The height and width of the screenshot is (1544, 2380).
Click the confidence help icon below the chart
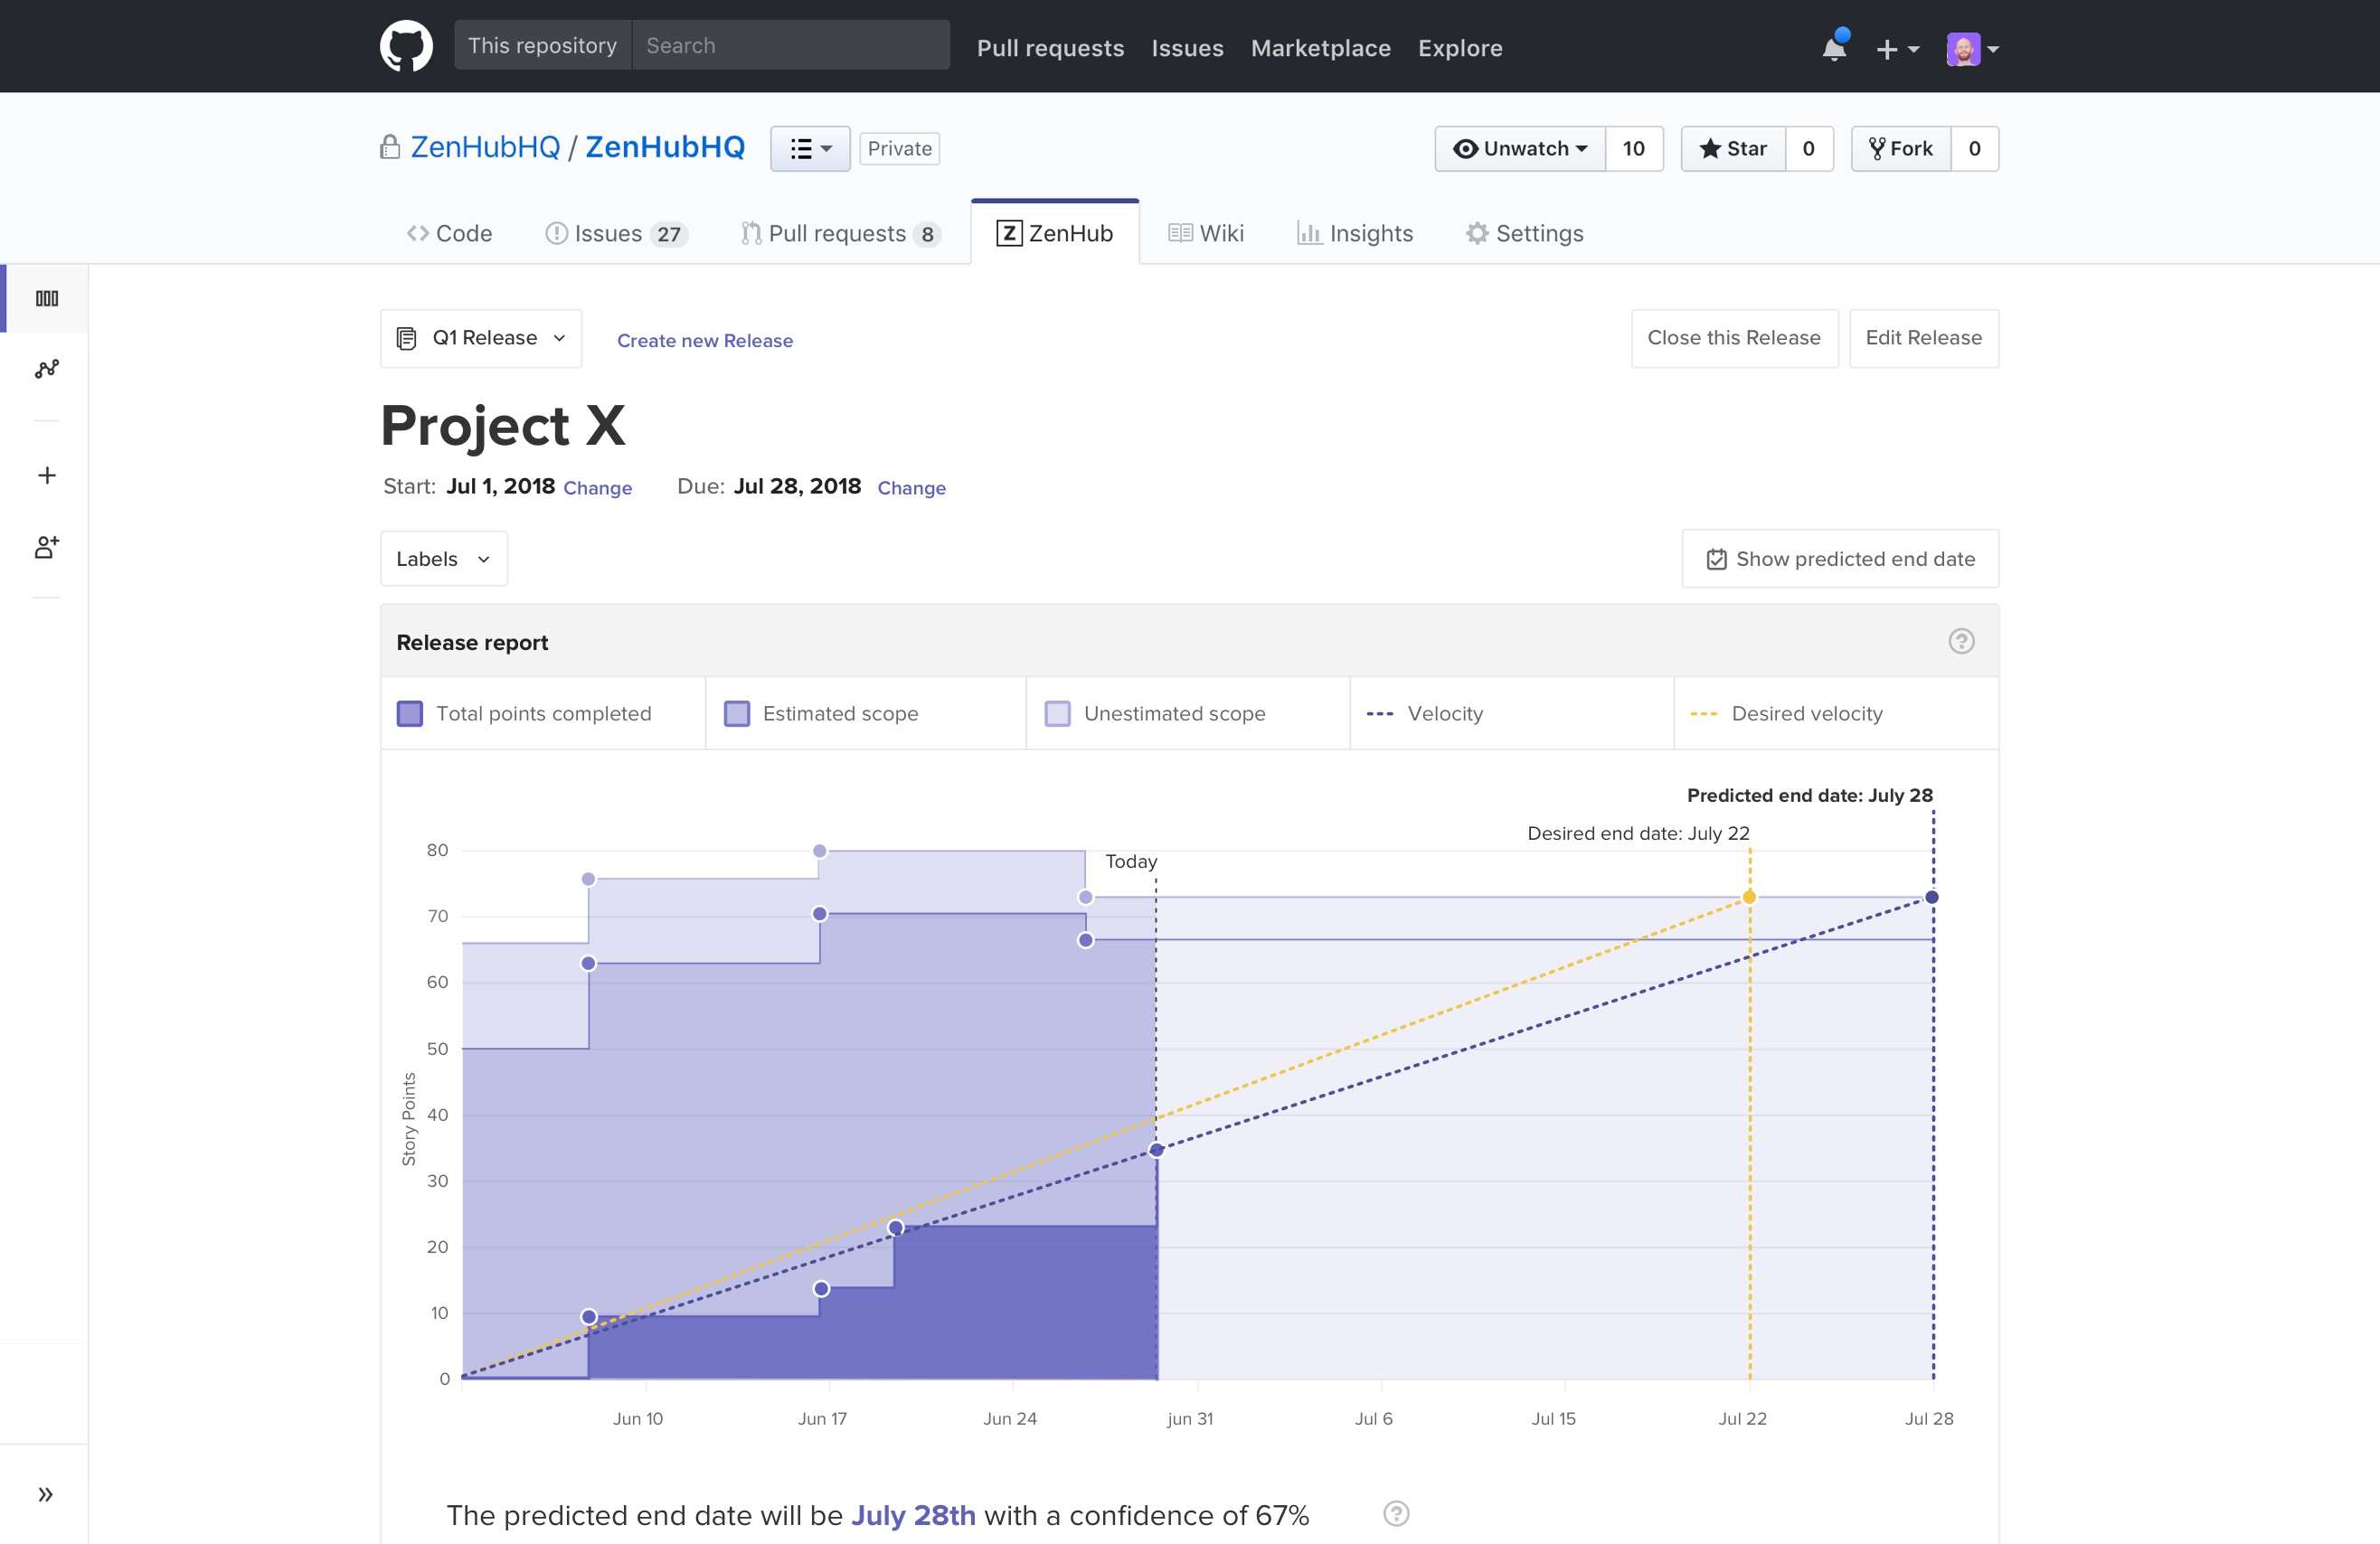point(1398,1514)
